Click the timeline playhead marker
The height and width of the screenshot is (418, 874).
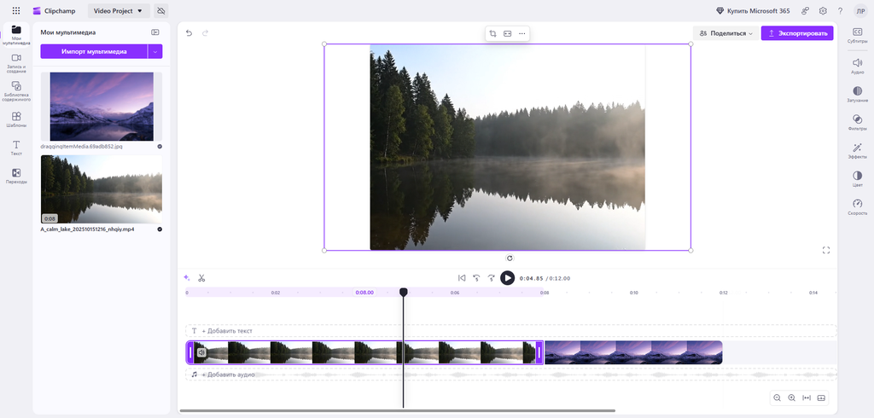404,292
